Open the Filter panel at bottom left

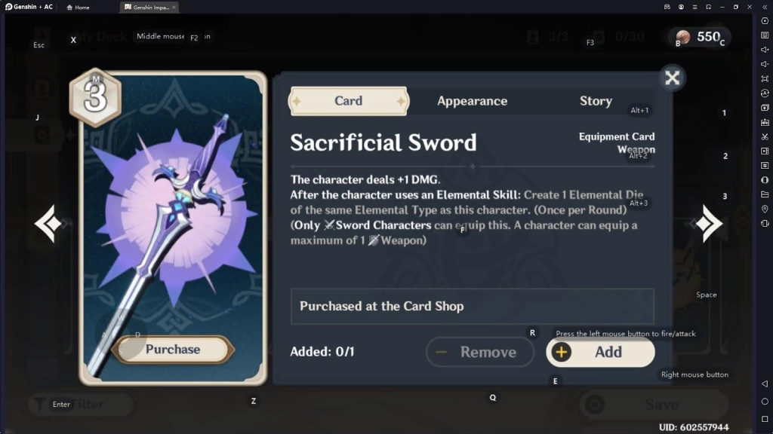click(x=79, y=405)
